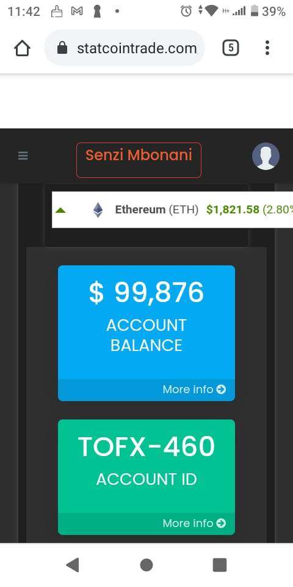The height and width of the screenshot is (587, 293).
Task: Tap More info under Account Balance
Action: (x=194, y=389)
